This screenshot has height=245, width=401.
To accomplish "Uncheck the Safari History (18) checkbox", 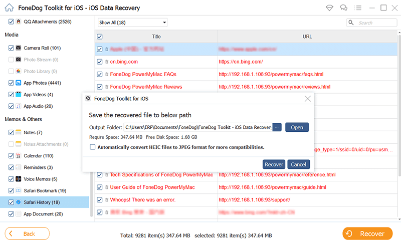I will click(x=11, y=202).
